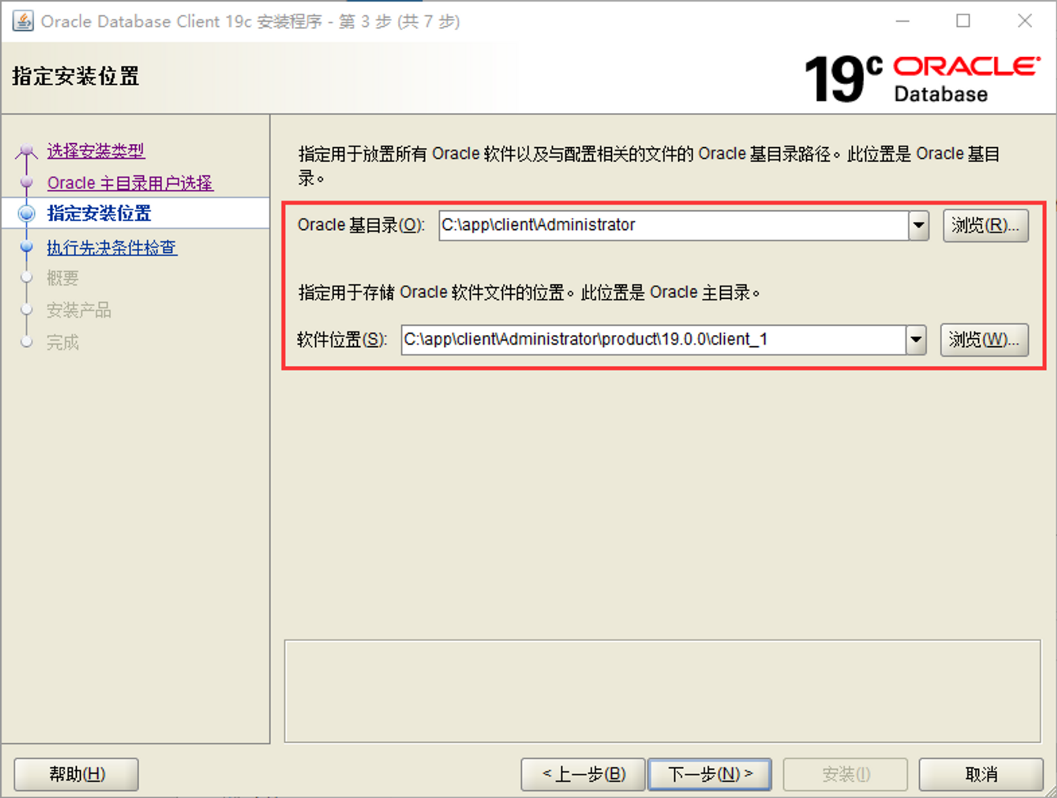Click the 软件位置 path text field
Screen dimensions: 1057x798
[x=653, y=340]
